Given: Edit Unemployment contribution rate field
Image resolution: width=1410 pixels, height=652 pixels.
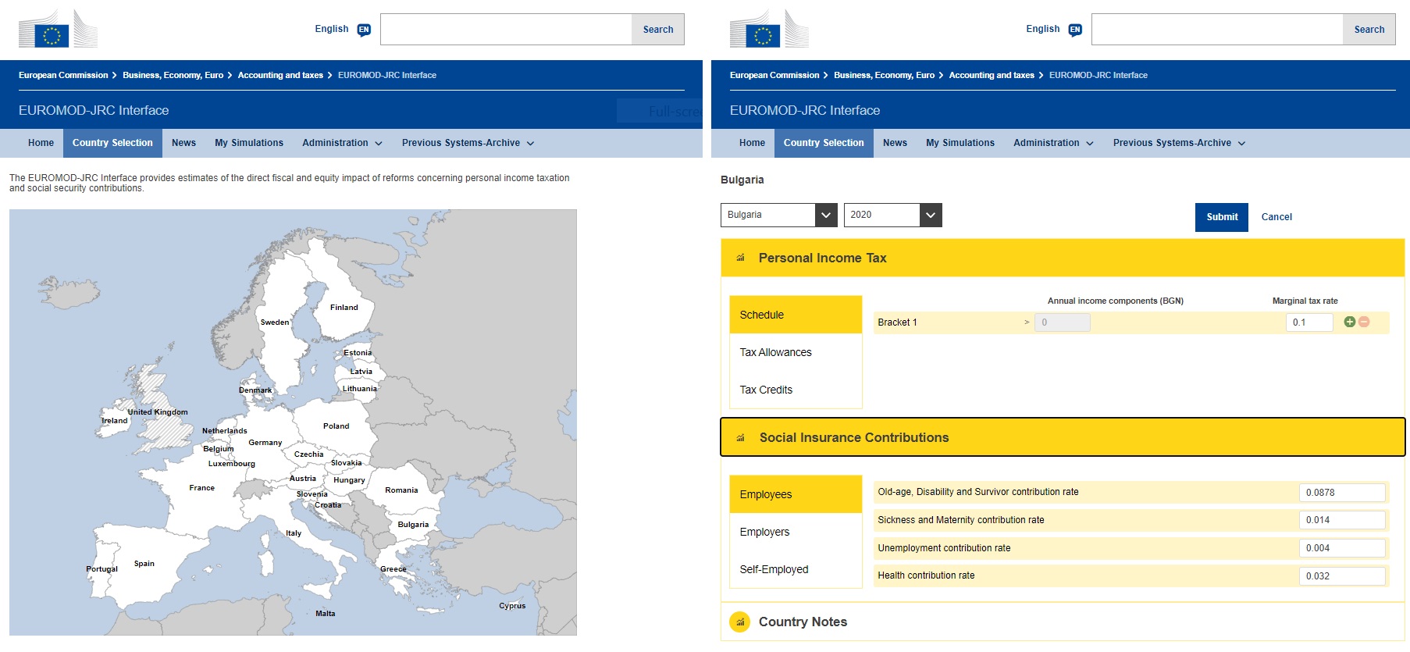Looking at the screenshot, I should [x=1342, y=548].
